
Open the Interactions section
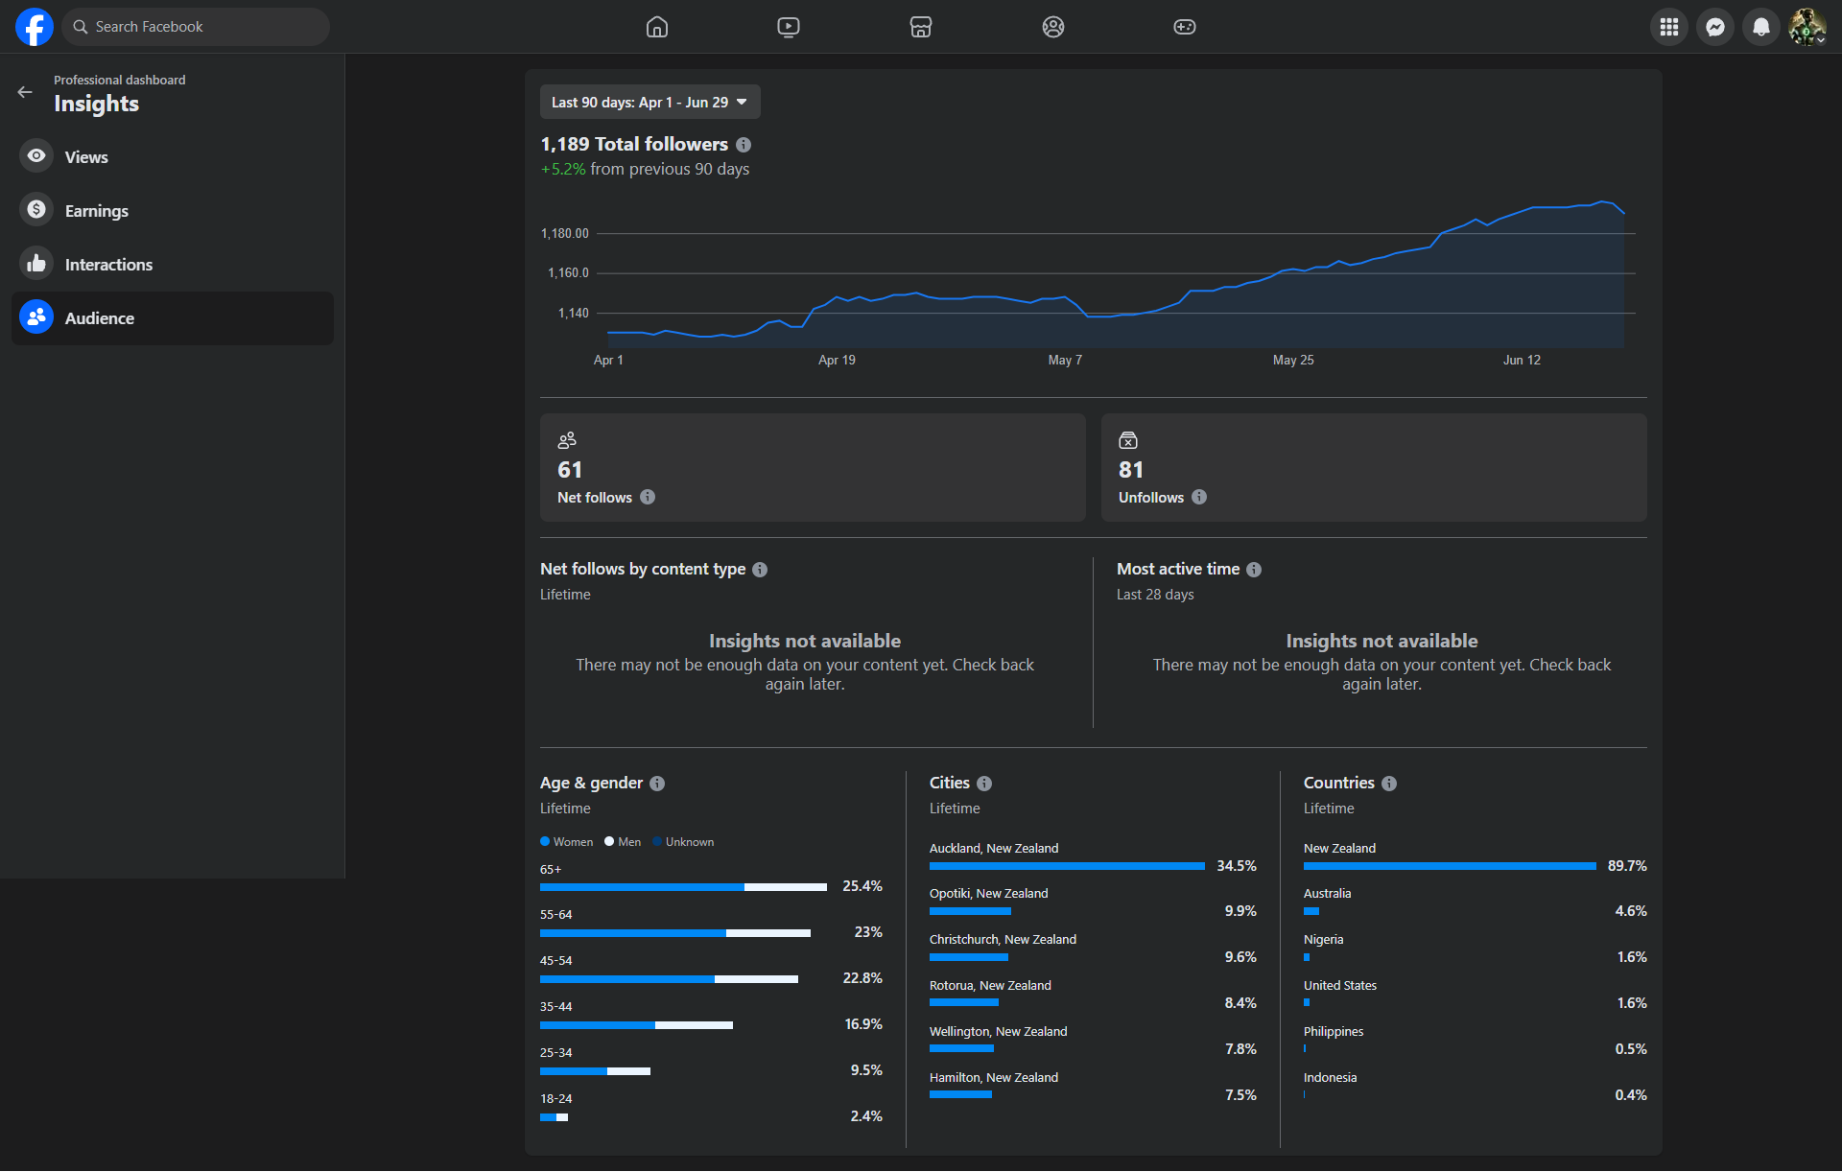(x=108, y=264)
